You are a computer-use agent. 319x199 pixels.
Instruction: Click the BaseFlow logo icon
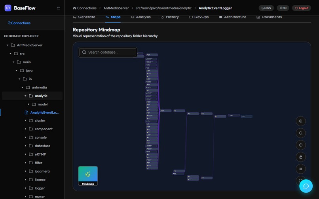8,8
